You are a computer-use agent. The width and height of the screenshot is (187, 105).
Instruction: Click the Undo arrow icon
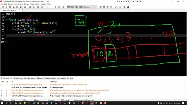point(47,7)
